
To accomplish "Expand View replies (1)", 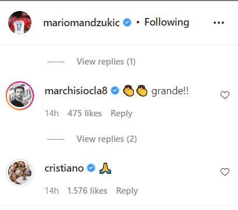I will [106, 62].
